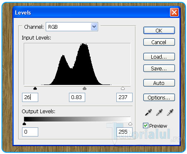This screenshot has height=154, width=187.
Task: Click the input highlights white slider triangle
Action: click(123, 88)
